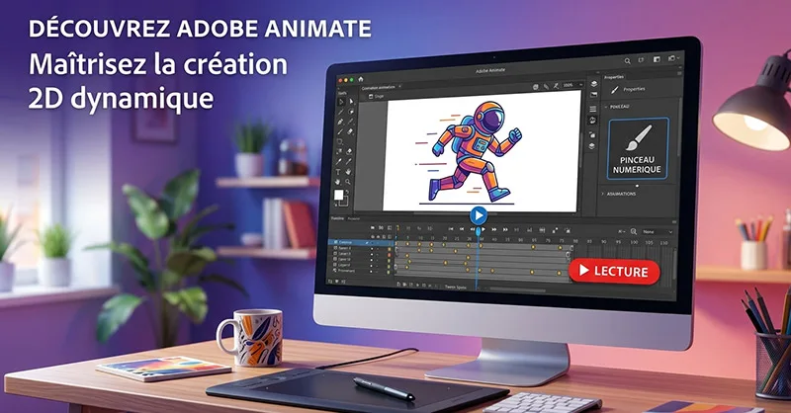
Task: Open the None dropdown in timeline
Action: coord(658,232)
